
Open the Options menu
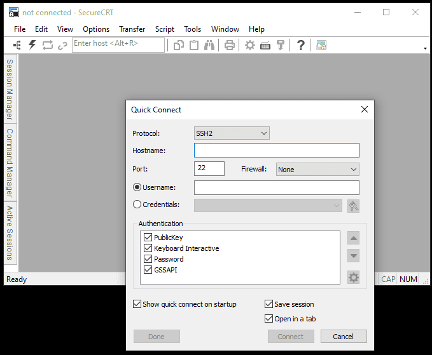96,29
